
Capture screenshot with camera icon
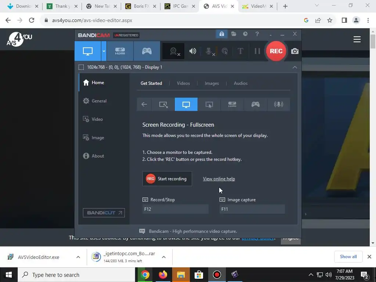295,51
